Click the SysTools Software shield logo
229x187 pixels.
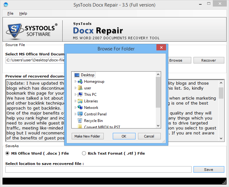15,31
